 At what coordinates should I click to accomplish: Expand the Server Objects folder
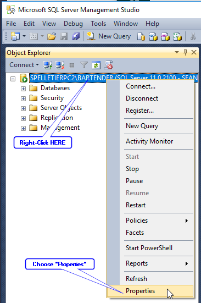point(24,108)
